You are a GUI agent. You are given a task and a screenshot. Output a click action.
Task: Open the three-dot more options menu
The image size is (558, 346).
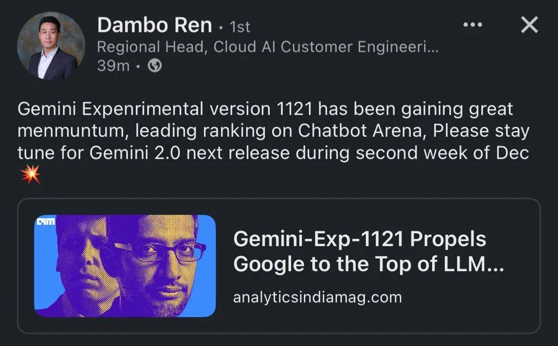(x=472, y=25)
